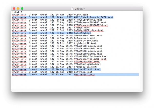Click on SoftRAID.kext entry

[x=83, y=72]
